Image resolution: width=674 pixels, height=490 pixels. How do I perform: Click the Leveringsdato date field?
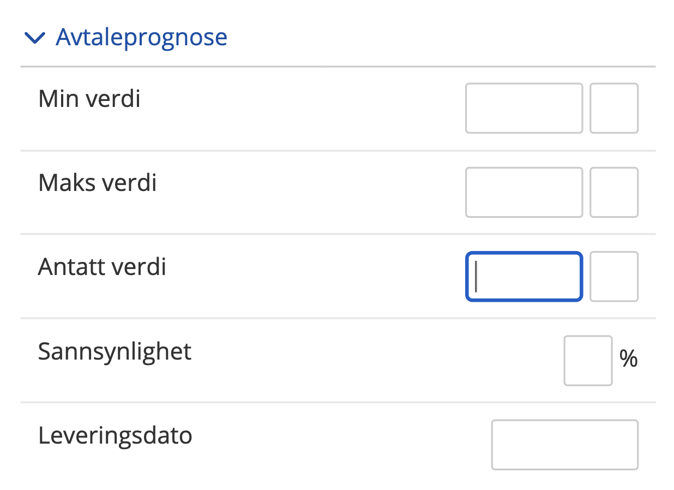point(564,444)
